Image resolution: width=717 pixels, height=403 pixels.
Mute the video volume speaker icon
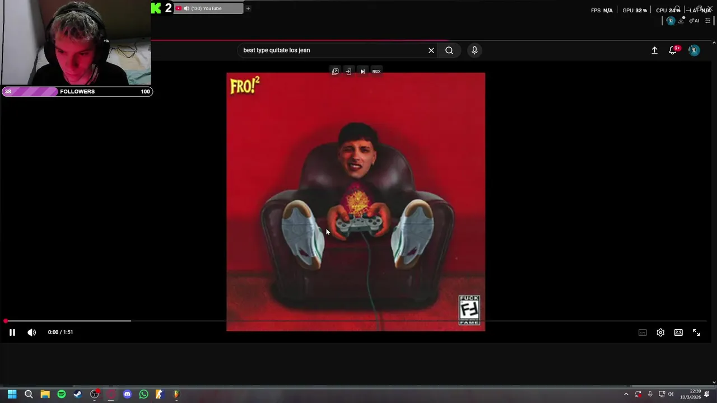[x=32, y=332]
